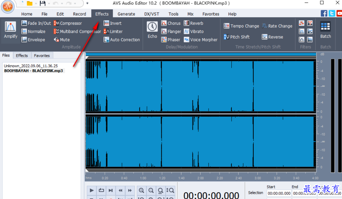Image resolution: width=342 pixels, height=199 pixels.
Task: Open the Pitch Shift effect
Action: point(237,37)
